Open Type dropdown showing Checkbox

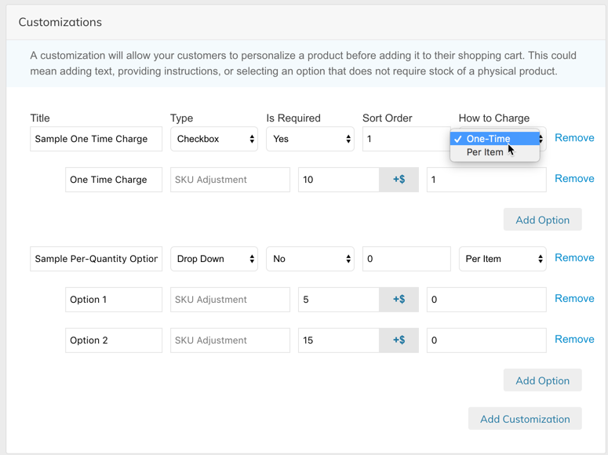tap(214, 139)
